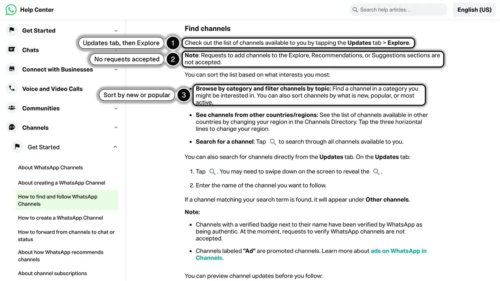
Task: Click the Chats sidebar icon
Action: (12, 50)
